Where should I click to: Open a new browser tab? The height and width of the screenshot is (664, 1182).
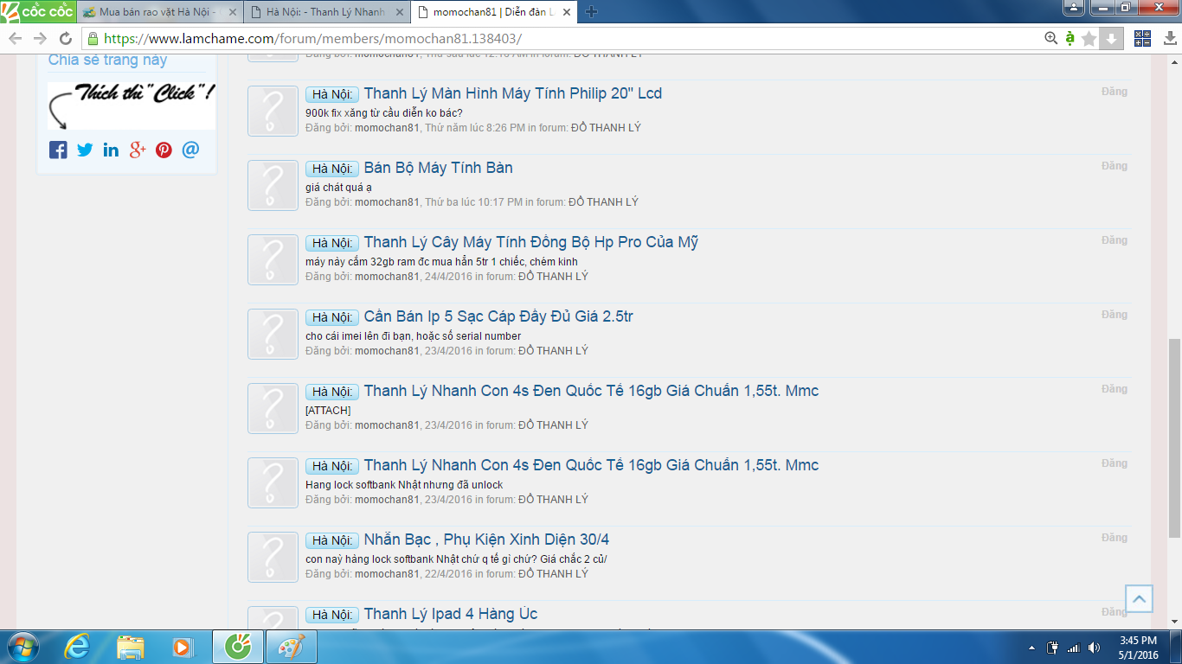click(592, 12)
